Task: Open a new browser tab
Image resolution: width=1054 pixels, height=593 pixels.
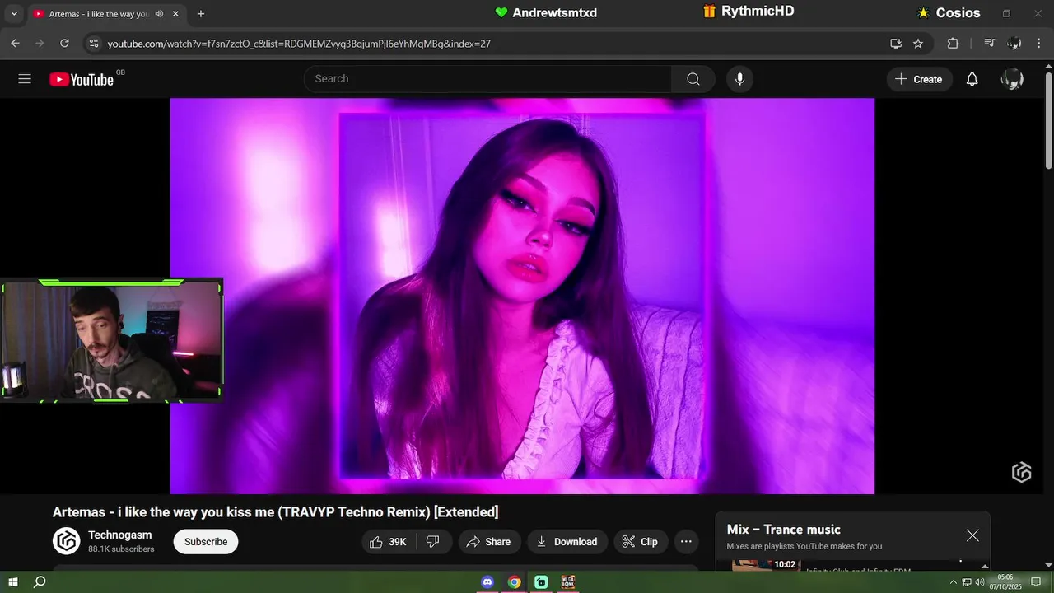Action: tap(201, 14)
